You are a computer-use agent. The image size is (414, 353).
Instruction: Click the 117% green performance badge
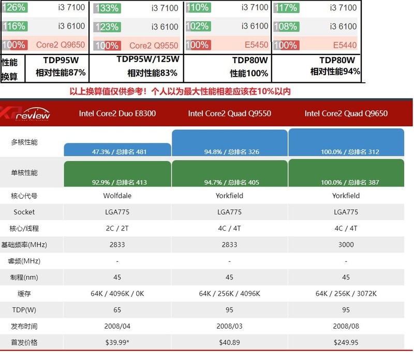287,8
